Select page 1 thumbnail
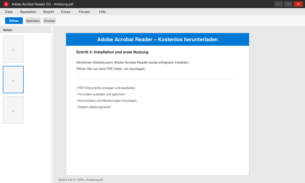305x183 pixels. 13,49
